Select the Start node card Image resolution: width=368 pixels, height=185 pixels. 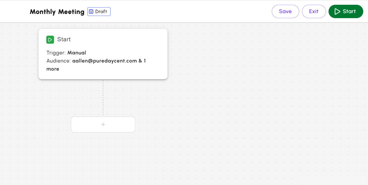point(103,54)
